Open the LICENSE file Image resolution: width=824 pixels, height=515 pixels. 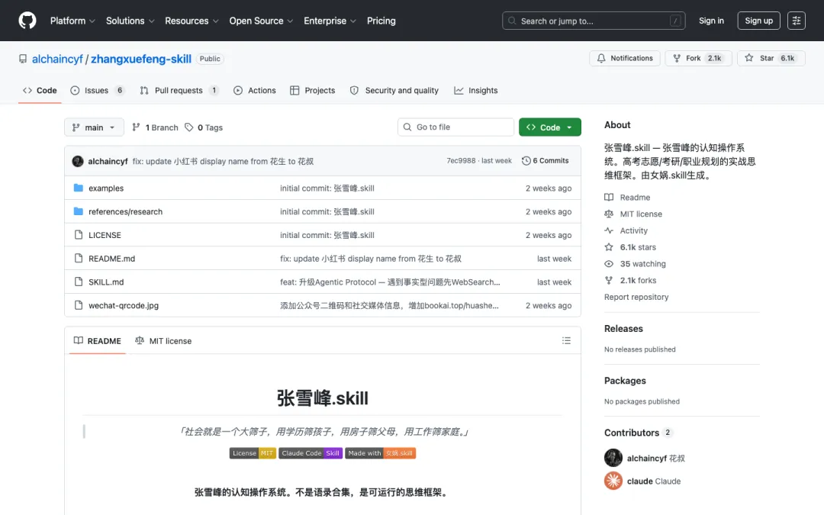pos(105,235)
